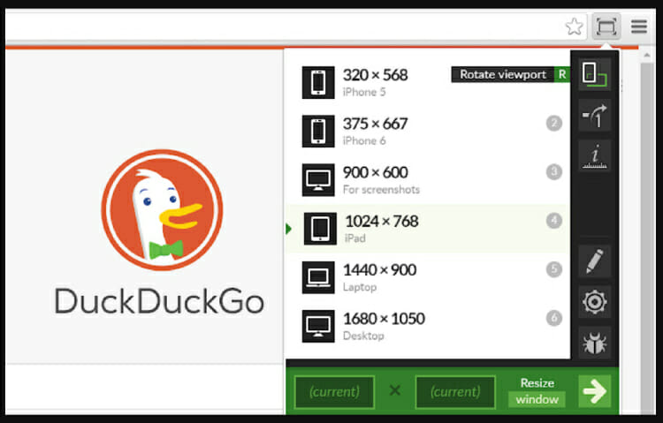Click the Rotate viewport tooltip label
Image resolution: width=663 pixels, height=423 pixels.
[x=503, y=74]
